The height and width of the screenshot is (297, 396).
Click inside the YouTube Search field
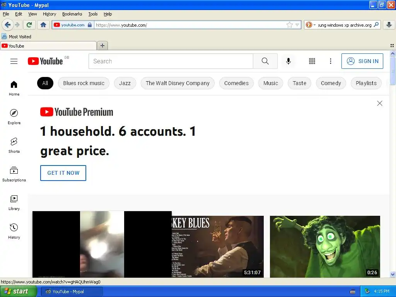[171, 61]
